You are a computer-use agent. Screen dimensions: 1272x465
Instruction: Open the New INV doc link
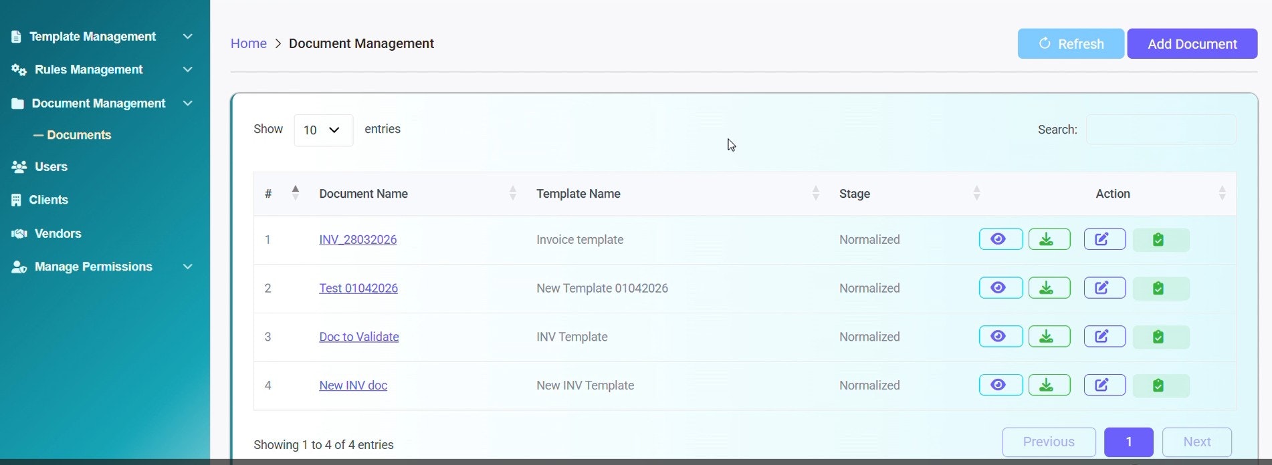click(x=353, y=385)
